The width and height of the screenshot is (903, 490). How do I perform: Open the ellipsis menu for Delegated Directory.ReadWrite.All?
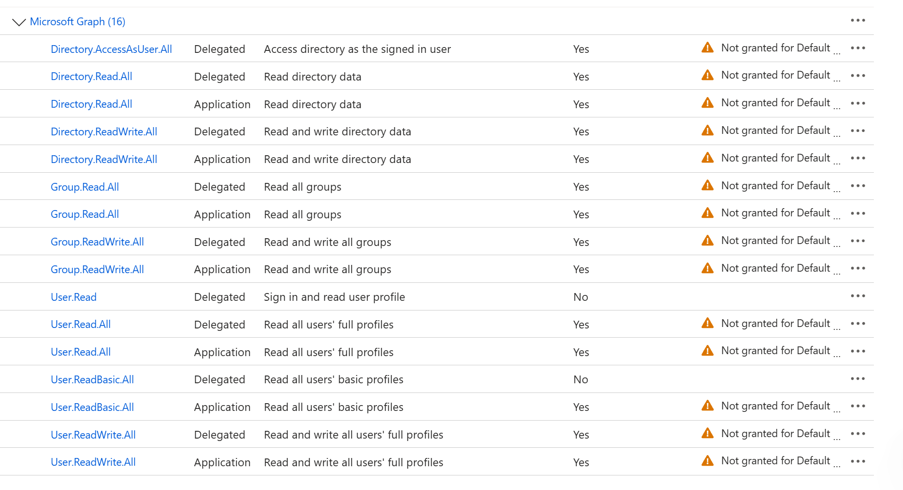point(858,131)
